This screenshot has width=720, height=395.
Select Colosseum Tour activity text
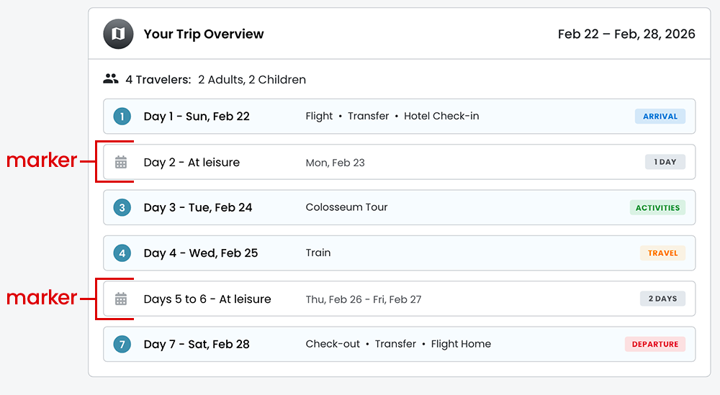[x=346, y=207]
